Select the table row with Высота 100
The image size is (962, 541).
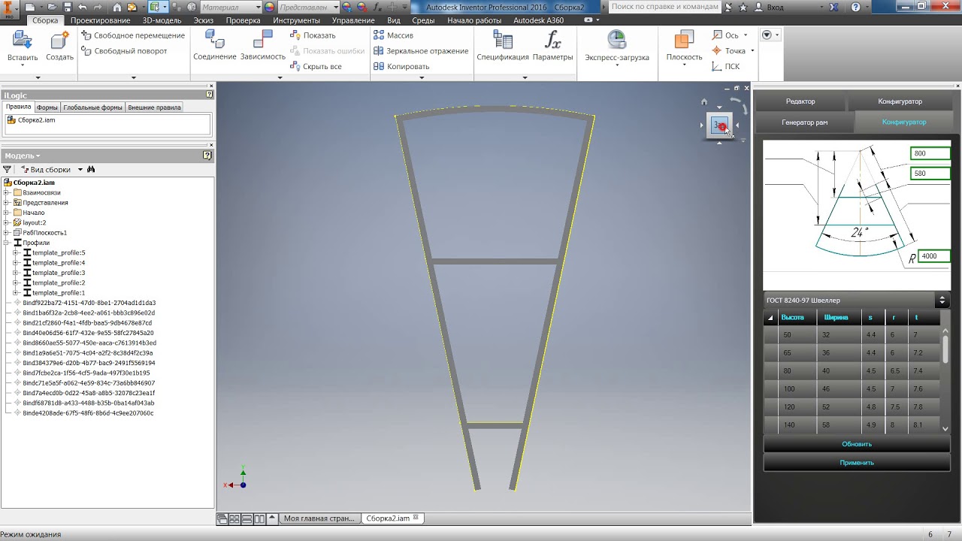(x=852, y=389)
